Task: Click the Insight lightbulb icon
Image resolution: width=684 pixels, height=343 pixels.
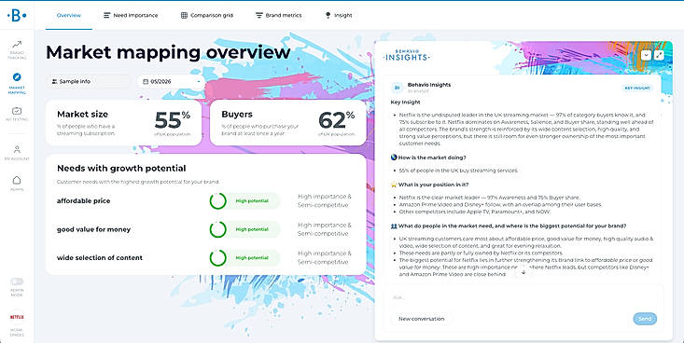Action: tap(328, 15)
